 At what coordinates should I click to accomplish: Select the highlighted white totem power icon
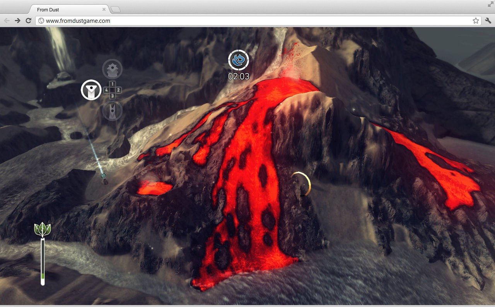[91, 90]
